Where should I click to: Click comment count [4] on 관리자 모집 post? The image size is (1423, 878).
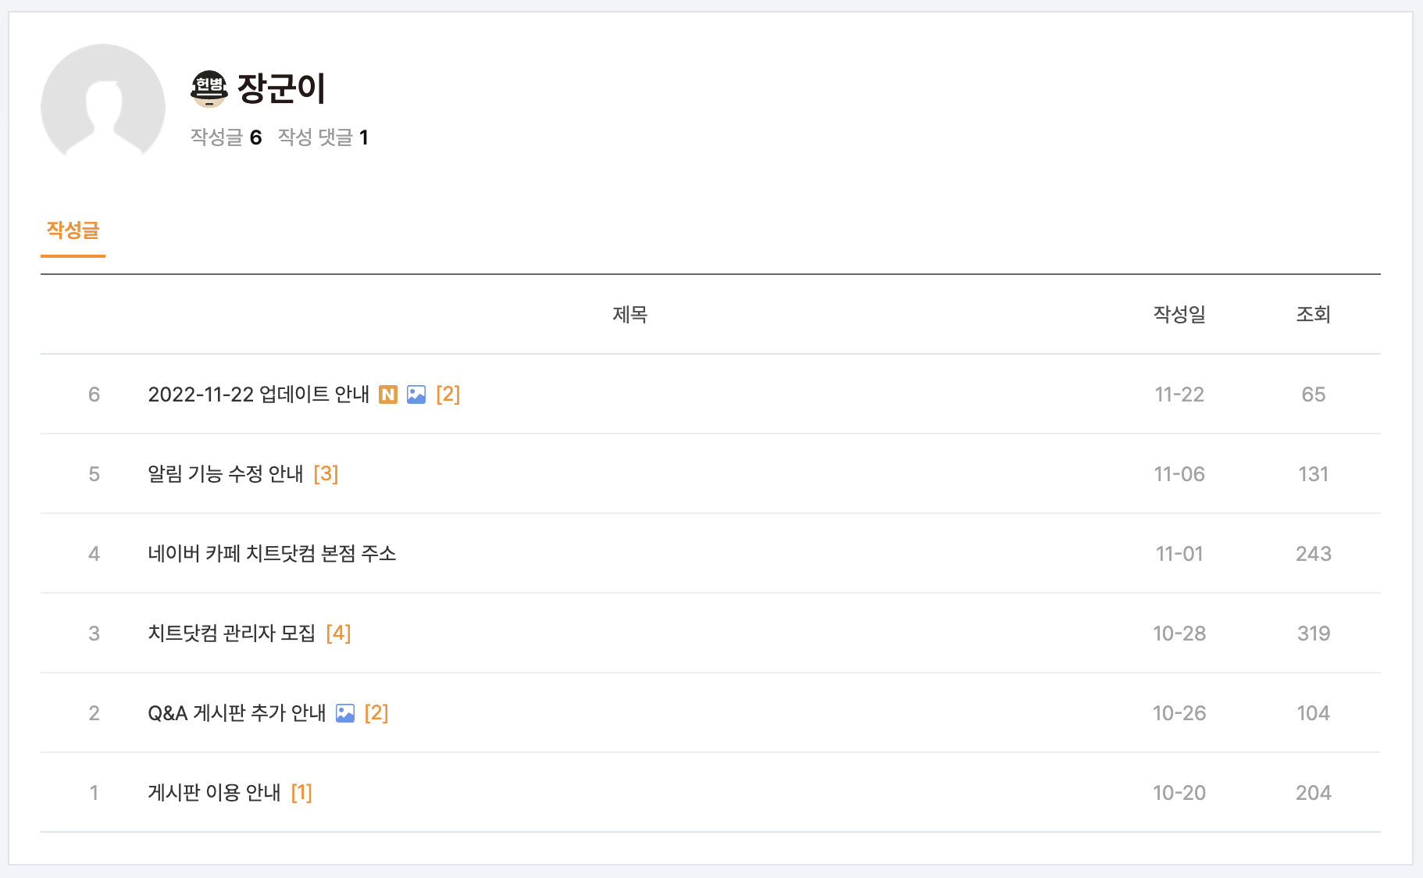[338, 634]
